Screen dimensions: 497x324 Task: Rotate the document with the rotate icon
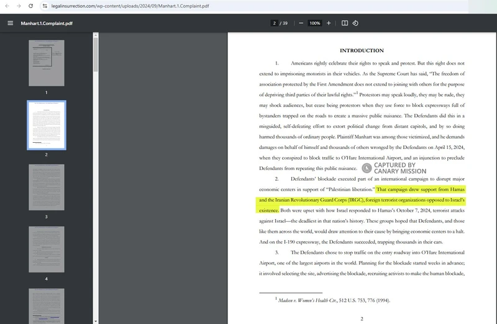pos(355,23)
